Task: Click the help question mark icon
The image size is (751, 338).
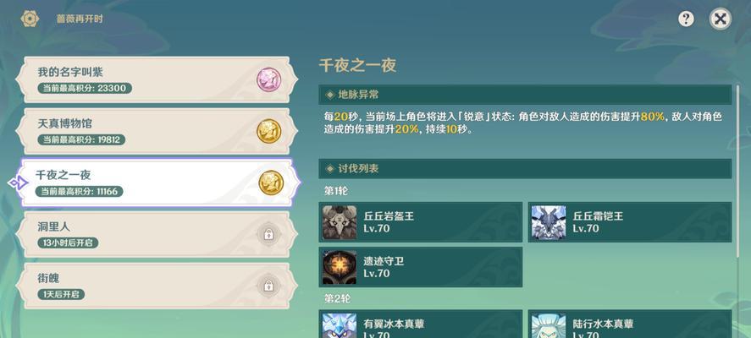Action: [686, 19]
